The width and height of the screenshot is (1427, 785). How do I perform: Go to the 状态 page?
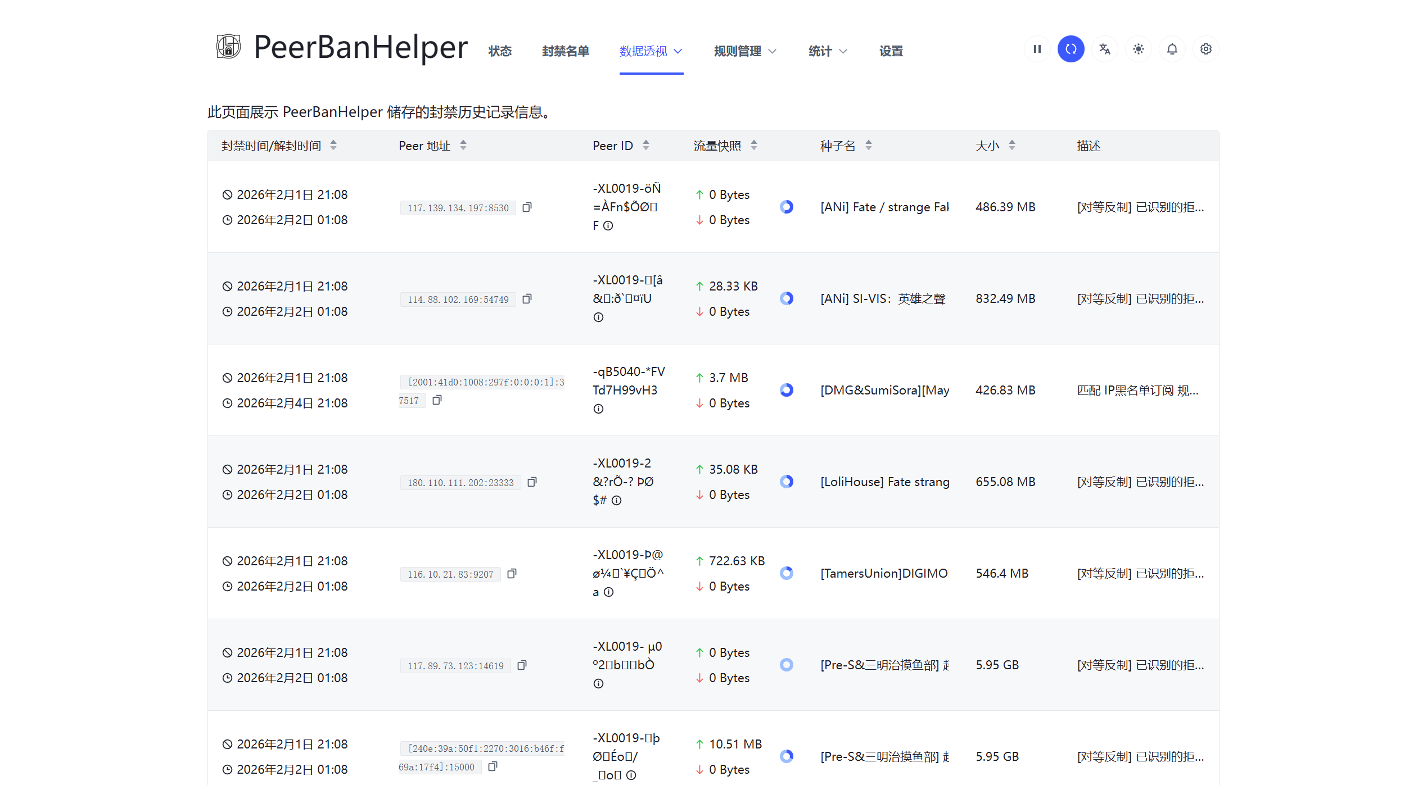click(x=499, y=51)
